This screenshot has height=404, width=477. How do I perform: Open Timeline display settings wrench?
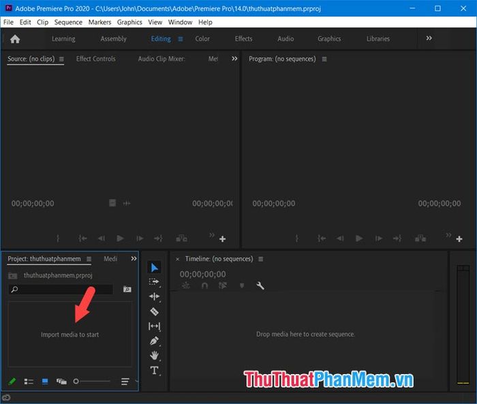[260, 285]
